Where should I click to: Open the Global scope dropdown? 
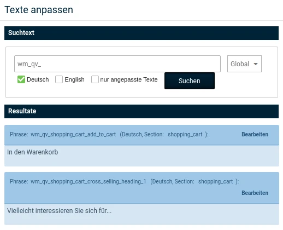coord(244,64)
